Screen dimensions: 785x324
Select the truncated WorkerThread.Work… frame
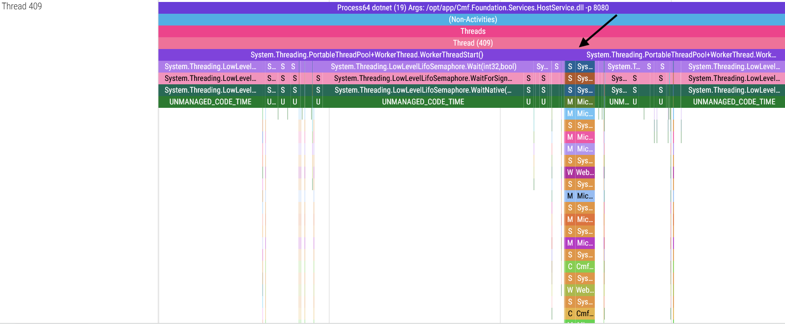681,55
